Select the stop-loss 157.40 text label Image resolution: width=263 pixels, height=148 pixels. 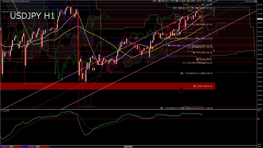pos(199,24)
